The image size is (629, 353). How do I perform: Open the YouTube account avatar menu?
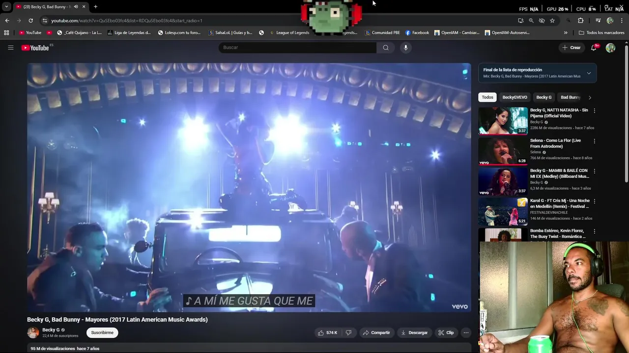click(610, 48)
